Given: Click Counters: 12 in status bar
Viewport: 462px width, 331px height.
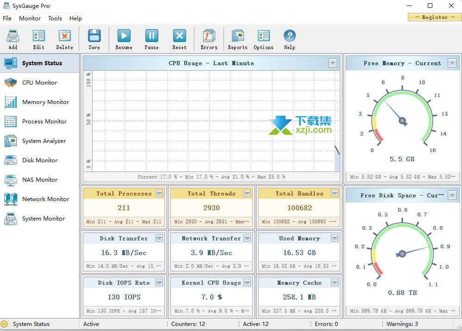Looking at the screenshot, I should pyautogui.click(x=188, y=324).
